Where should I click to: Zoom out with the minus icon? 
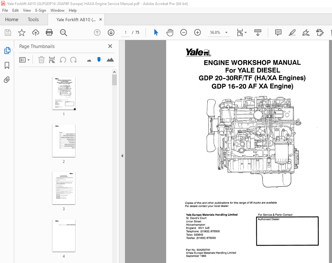click(184, 33)
